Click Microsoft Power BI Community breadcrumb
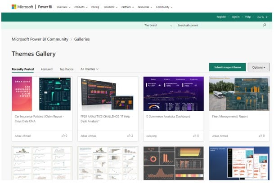The image size is (274, 183). click(x=40, y=39)
